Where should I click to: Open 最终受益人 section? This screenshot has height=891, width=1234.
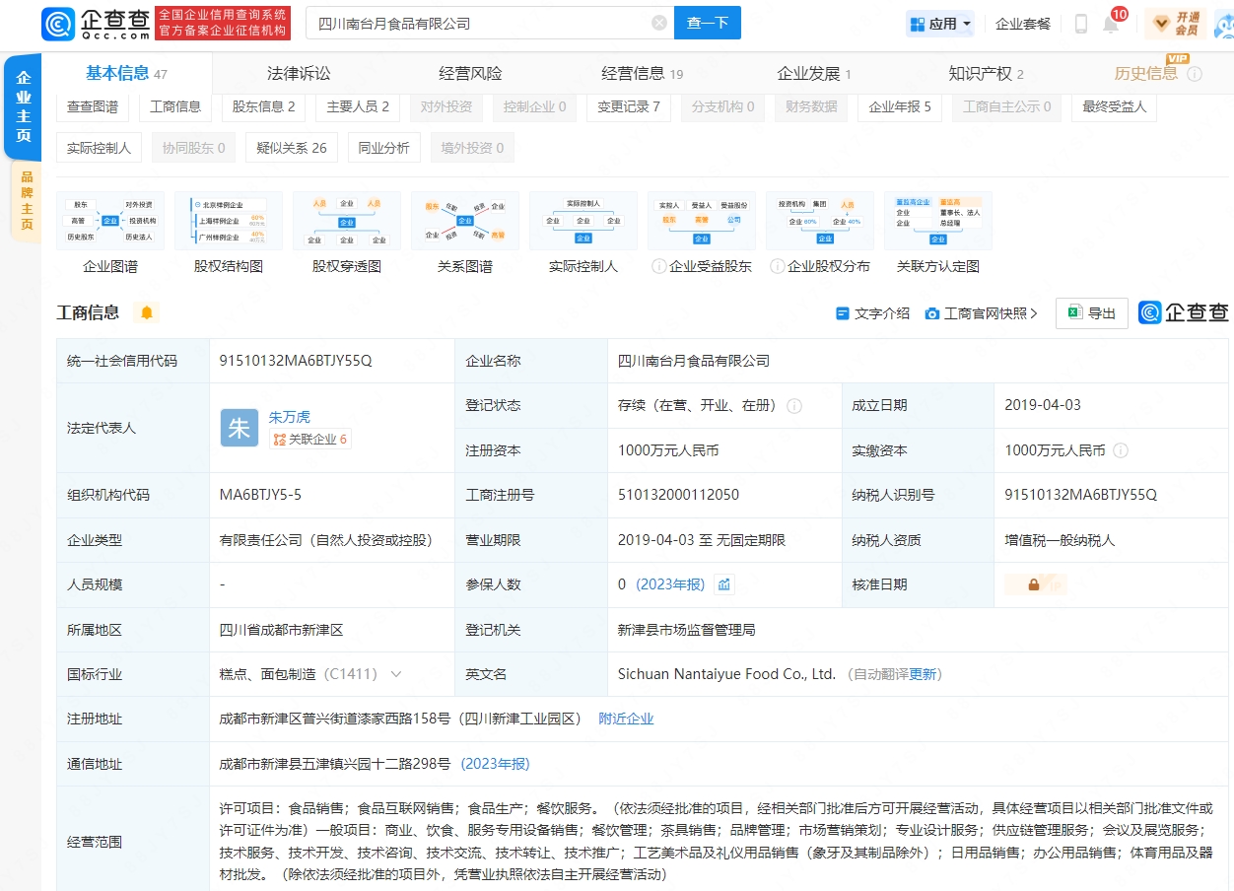1114,106
